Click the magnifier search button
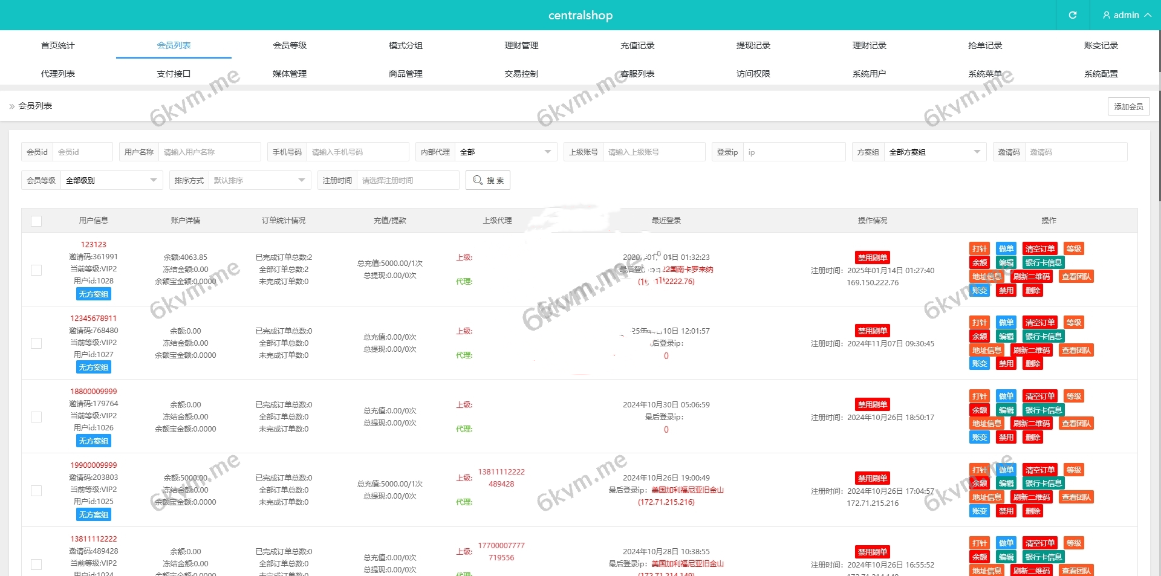Viewport: 1161px width, 576px height. pos(487,180)
